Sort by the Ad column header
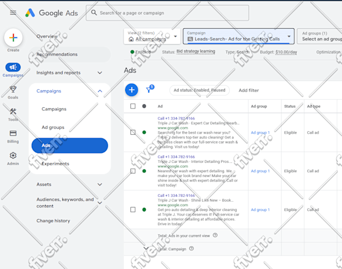The image size is (342, 269). coord(160,106)
